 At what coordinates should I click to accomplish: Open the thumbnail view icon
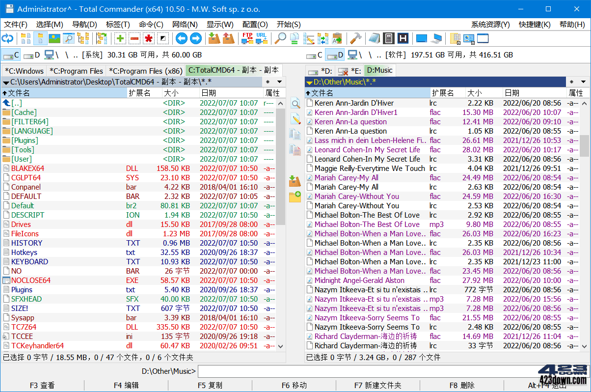click(54, 38)
